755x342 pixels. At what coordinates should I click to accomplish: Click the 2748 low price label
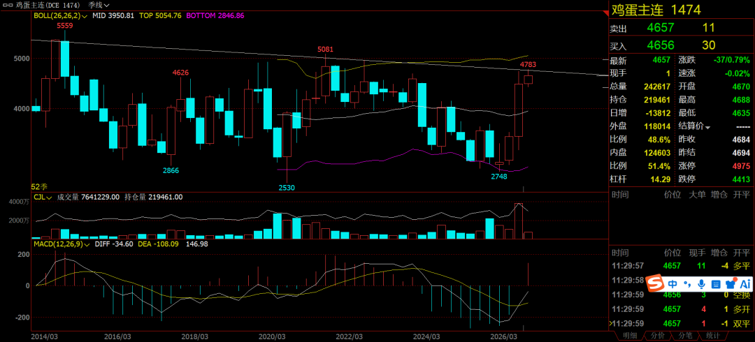tap(499, 176)
